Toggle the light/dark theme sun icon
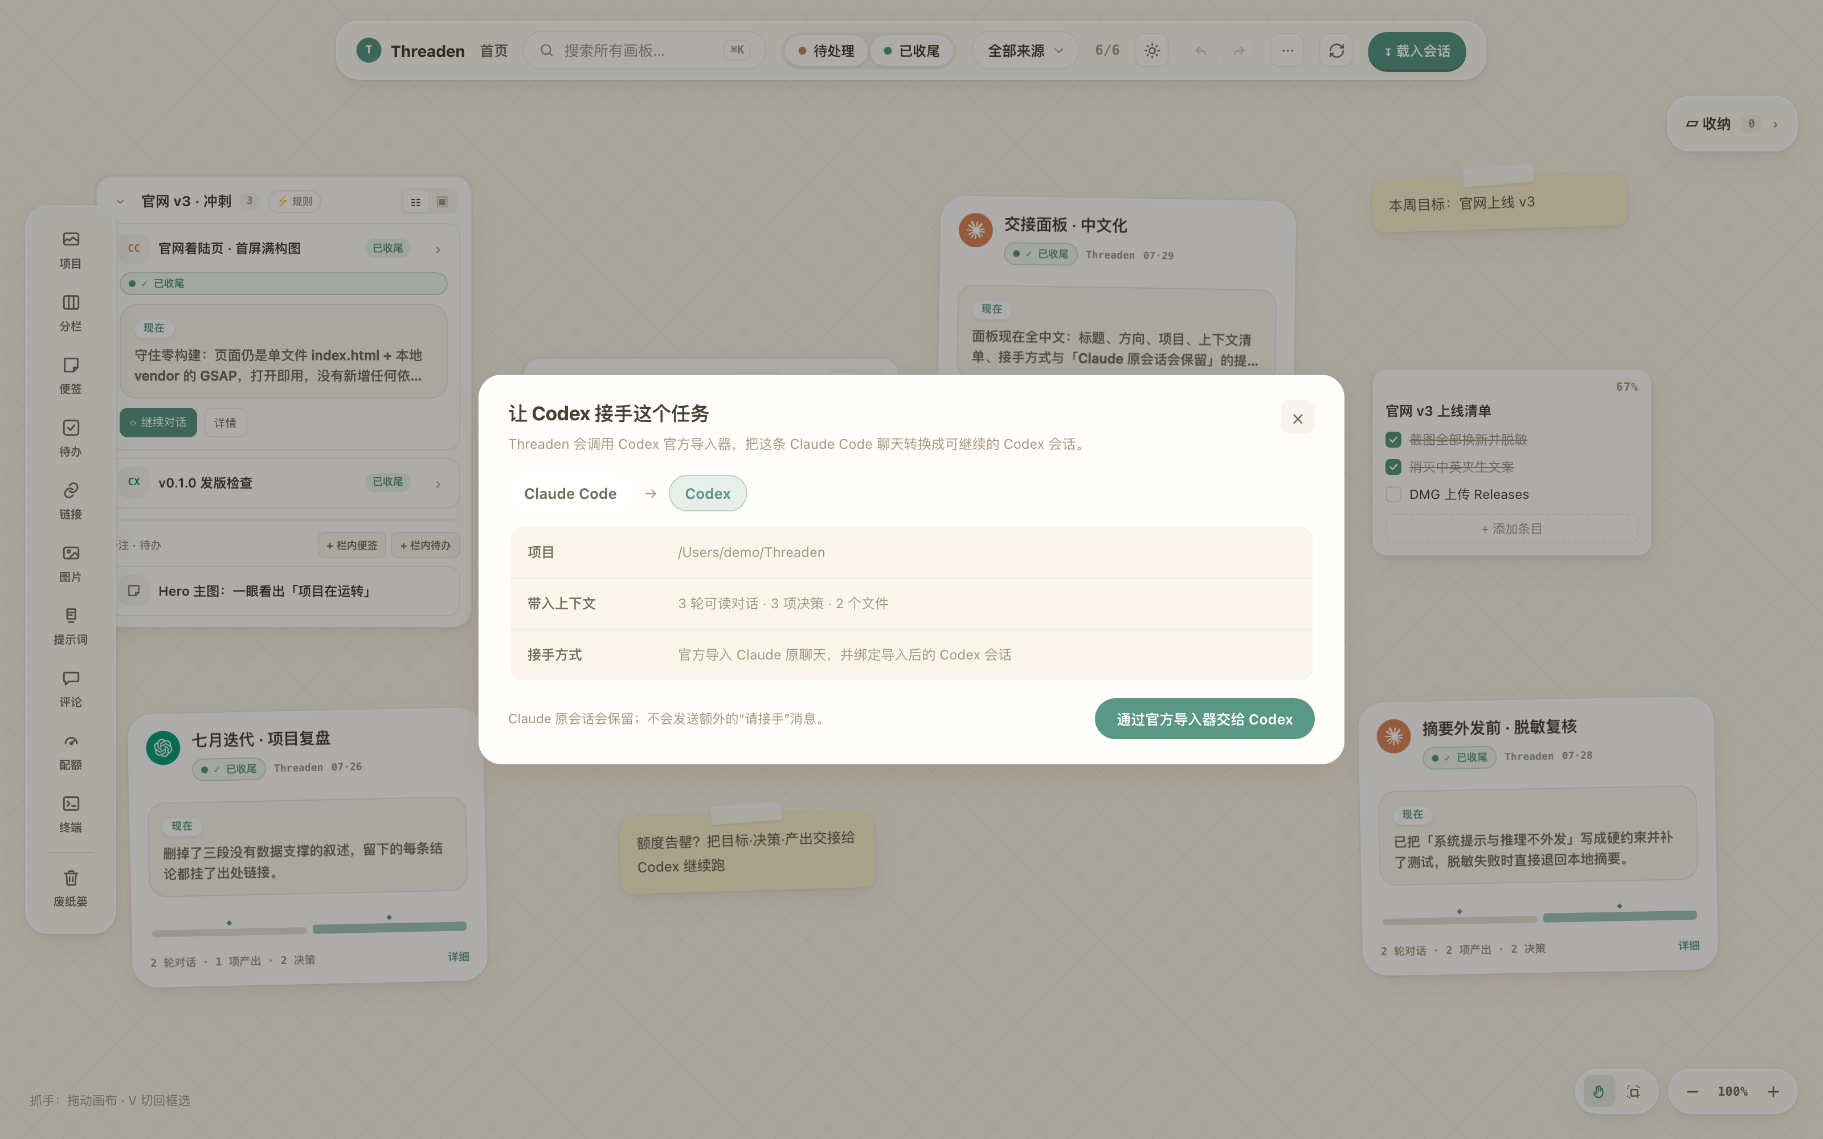Image resolution: width=1823 pixels, height=1139 pixels. (x=1152, y=51)
